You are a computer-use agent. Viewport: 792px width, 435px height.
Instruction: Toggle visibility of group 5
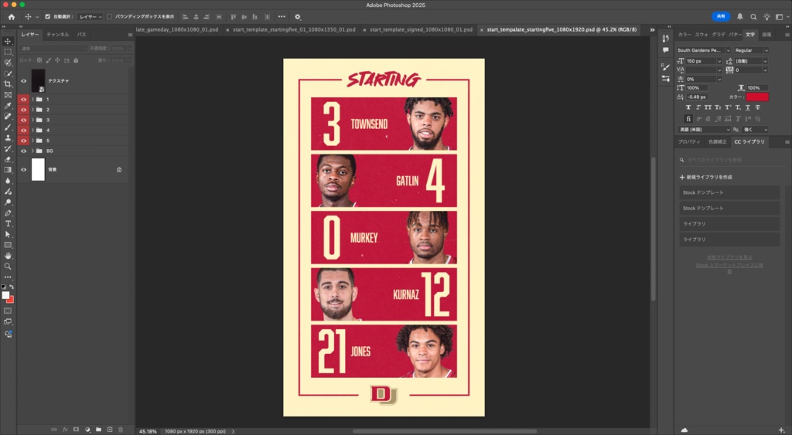[x=23, y=141]
